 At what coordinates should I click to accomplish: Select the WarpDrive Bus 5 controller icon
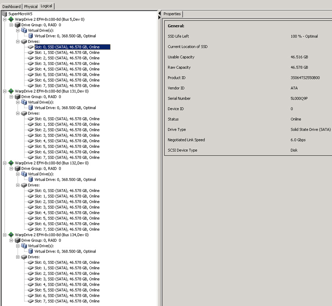click(x=11, y=20)
